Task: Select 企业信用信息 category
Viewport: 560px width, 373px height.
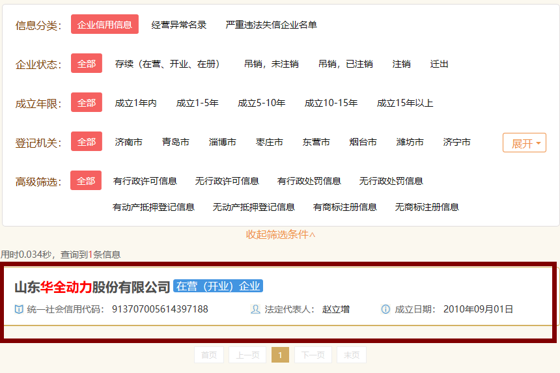Action: point(105,24)
